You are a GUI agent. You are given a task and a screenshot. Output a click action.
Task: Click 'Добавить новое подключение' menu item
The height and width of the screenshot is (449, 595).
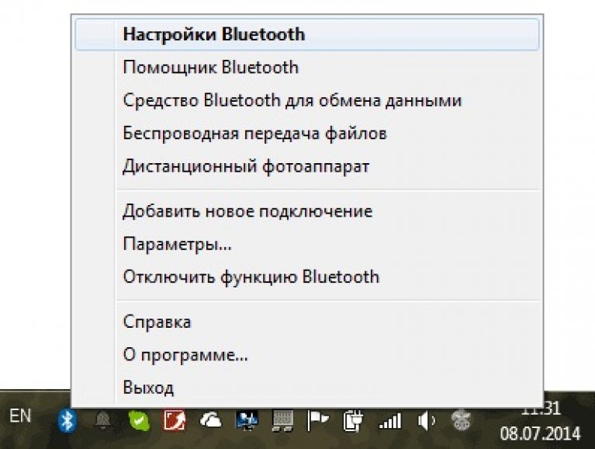coord(247,211)
